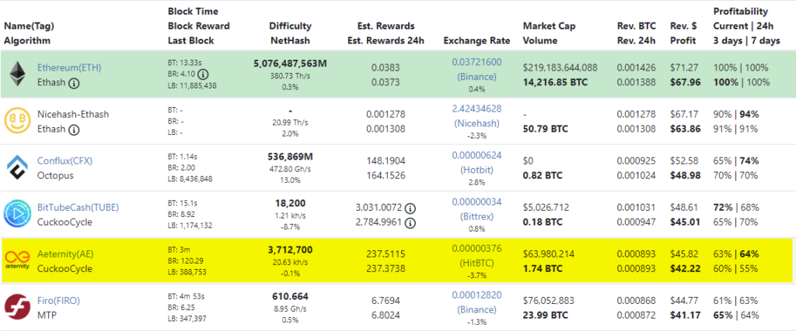Click info icon next to Nicehash-Ethash's Ethash
Screen dimensions: 796x331
click(x=74, y=129)
